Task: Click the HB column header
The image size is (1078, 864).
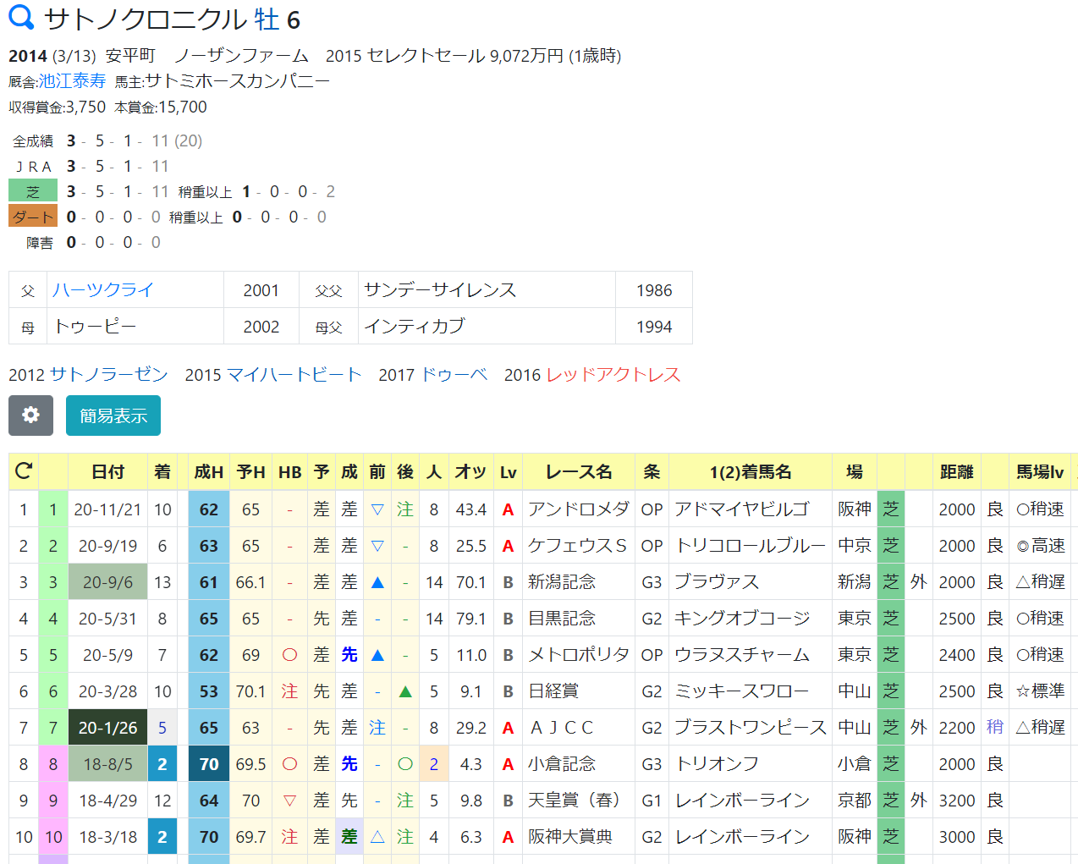Action: pos(289,472)
